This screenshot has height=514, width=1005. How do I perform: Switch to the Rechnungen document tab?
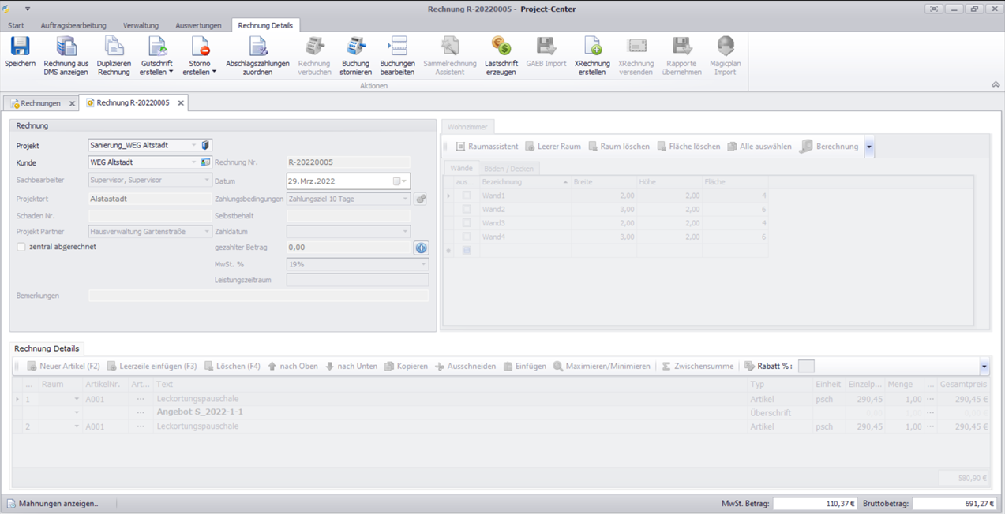tap(39, 103)
